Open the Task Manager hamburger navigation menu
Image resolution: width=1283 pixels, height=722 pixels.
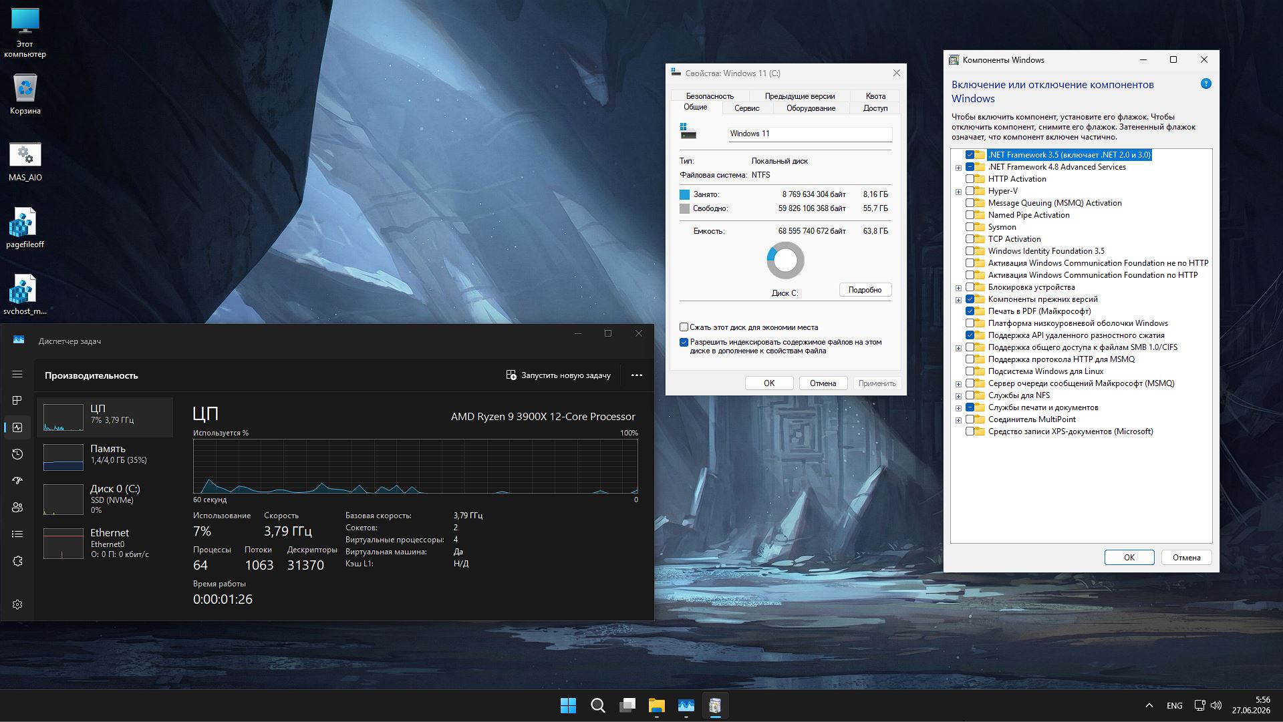(17, 374)
